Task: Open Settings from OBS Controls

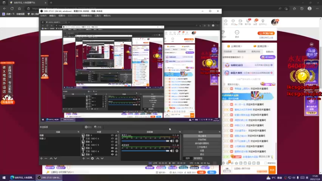Action: click(202, 151)
